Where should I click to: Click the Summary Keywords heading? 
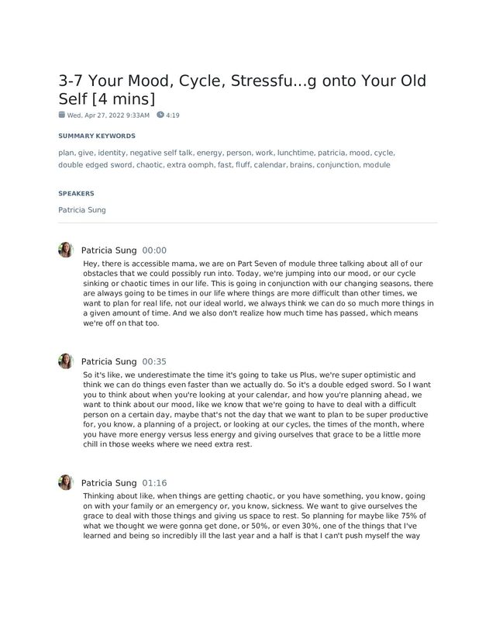(97, 136)
